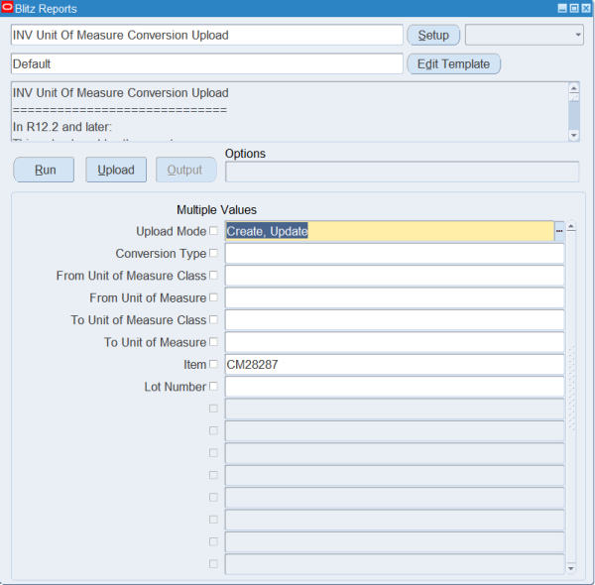Click the "Multiple Values" column heading

tap(216, 209)
